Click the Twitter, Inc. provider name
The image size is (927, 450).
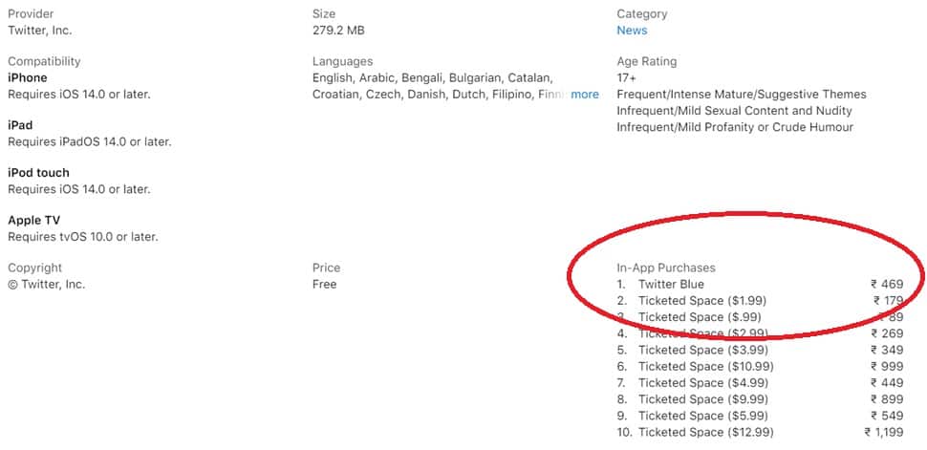pyautogui.click(x=39, y=31)
